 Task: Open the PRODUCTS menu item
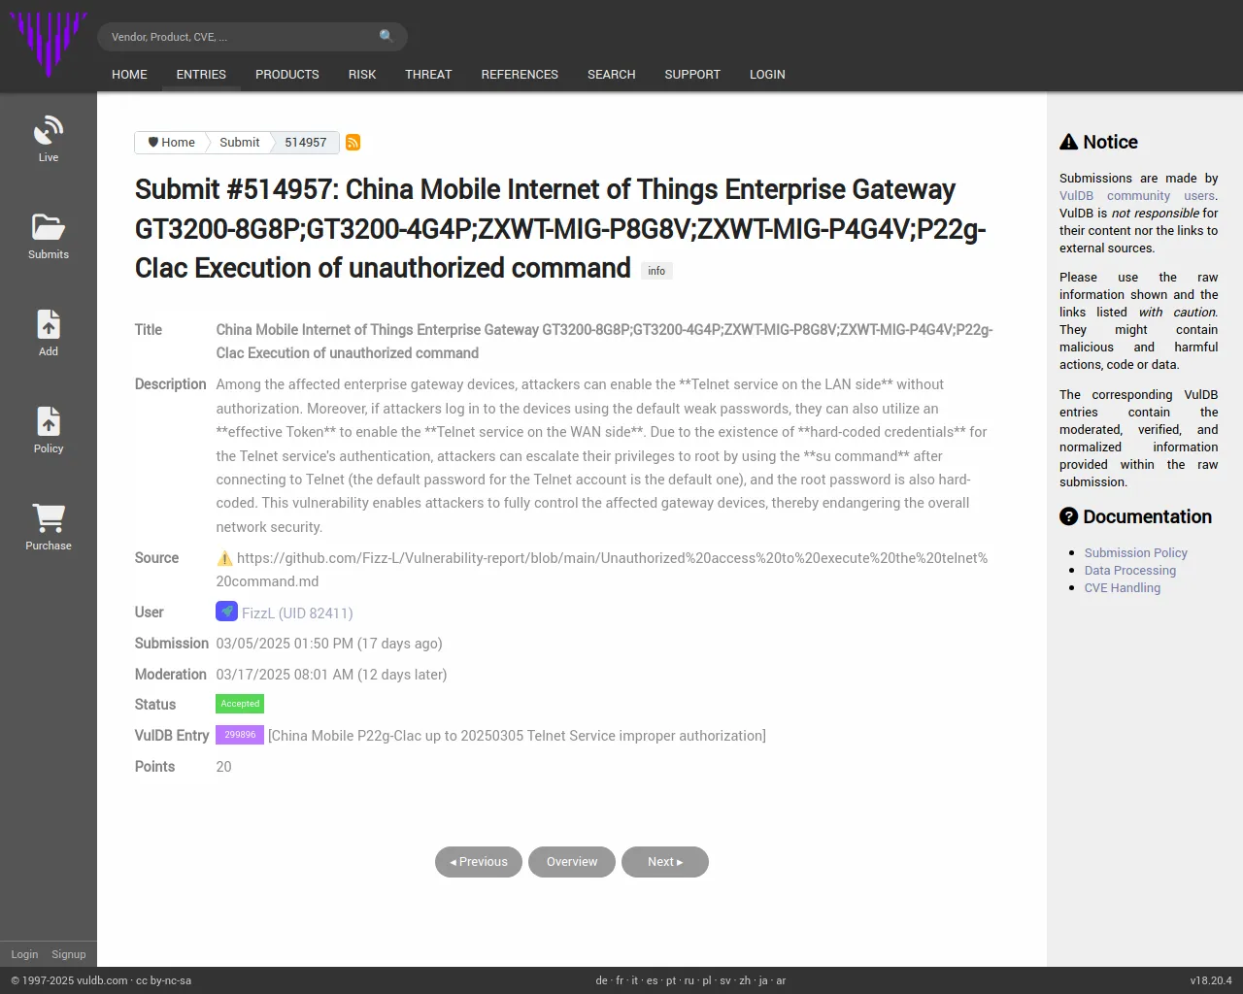coord(287,74)
